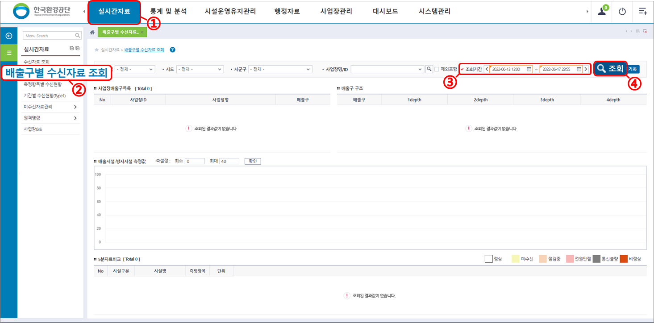
Task: Click the 한국환경공단 logo
Action: point(42,11)
